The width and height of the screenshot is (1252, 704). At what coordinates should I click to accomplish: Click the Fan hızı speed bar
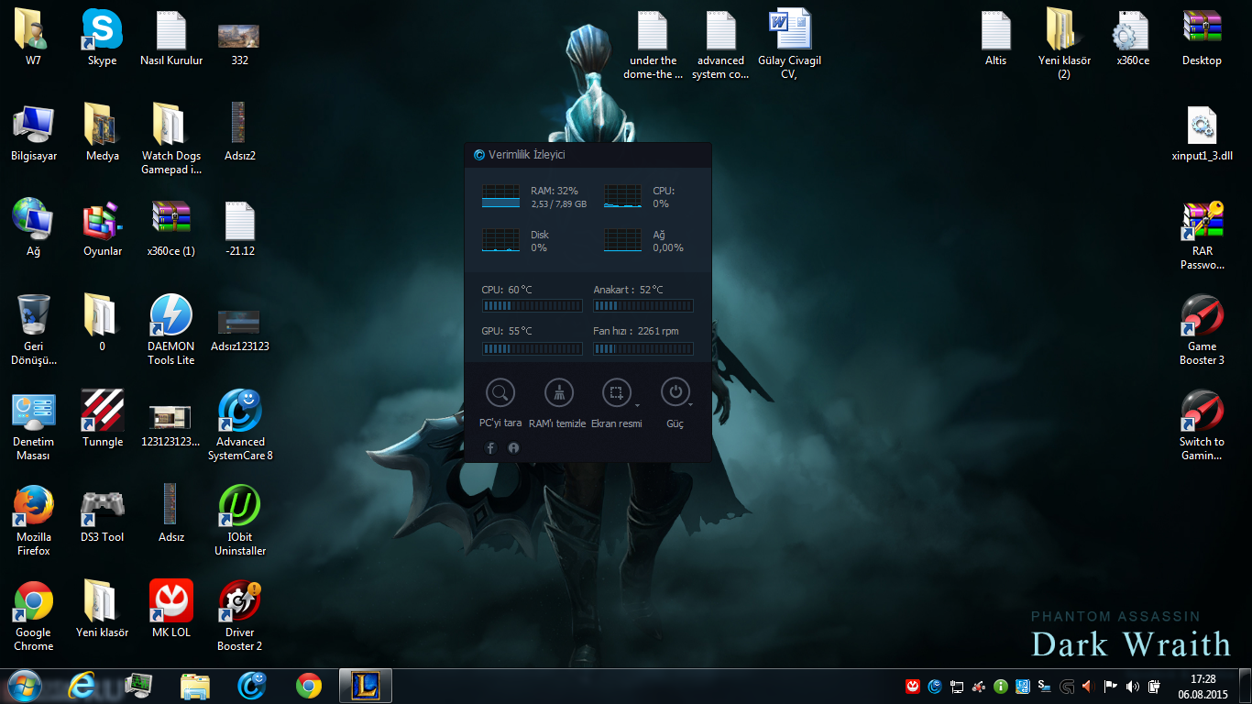tap(643, 348)
